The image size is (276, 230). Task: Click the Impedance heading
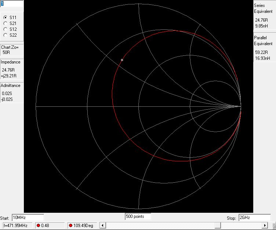tap(10, 62)
